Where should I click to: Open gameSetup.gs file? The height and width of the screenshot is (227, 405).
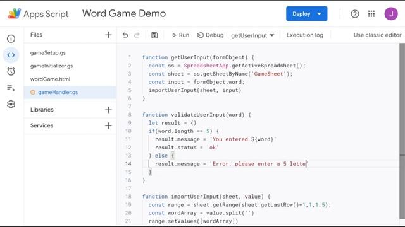click(x=48, y=53)
